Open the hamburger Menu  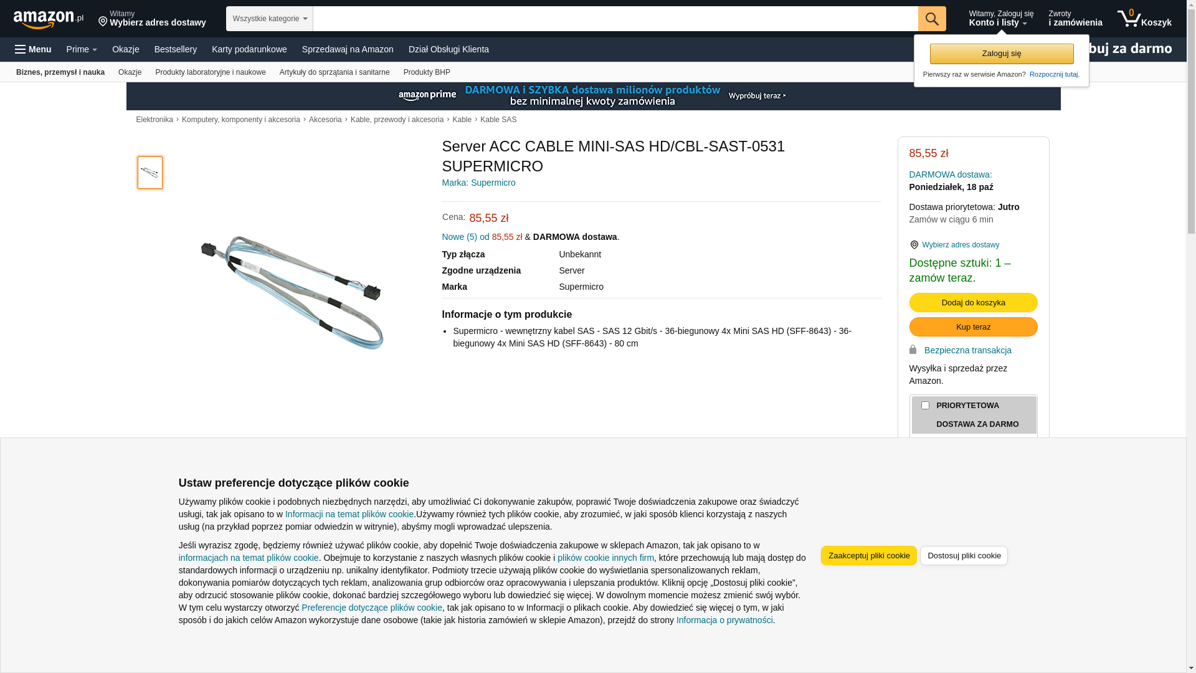click(x=33, y=49)
